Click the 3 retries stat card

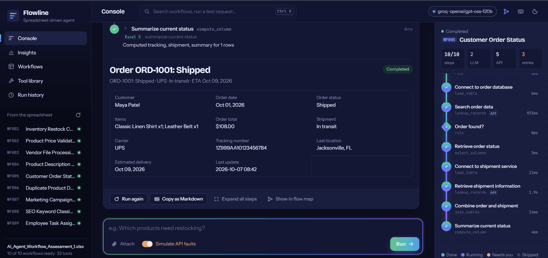click(531, 58)
